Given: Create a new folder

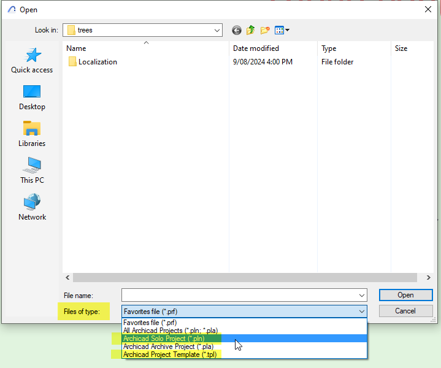Looking at the screenshot, I should [x=265, y=30].
